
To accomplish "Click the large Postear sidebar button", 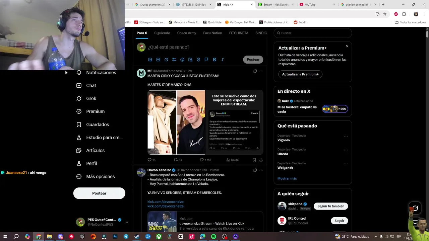I will click(x=99, y=193).
